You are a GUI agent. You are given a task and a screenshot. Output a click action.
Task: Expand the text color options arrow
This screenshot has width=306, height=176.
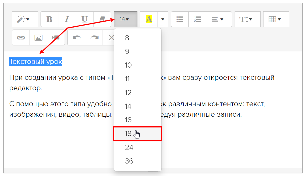(x=163, y=19)
